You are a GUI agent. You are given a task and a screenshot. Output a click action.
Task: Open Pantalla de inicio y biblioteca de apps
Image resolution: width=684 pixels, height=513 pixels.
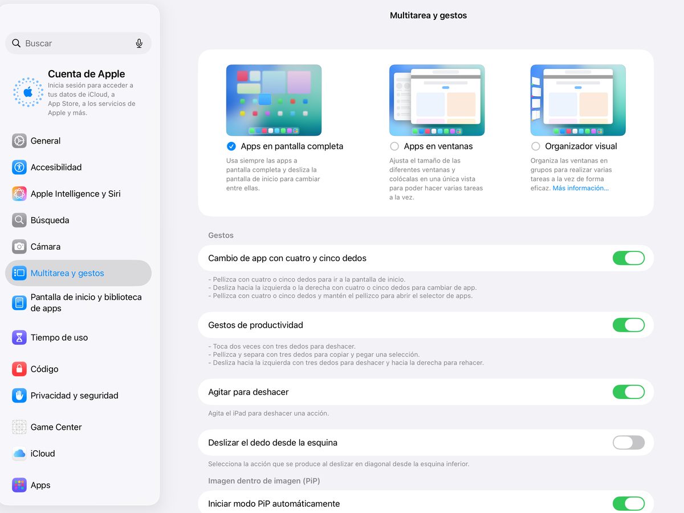78,303
